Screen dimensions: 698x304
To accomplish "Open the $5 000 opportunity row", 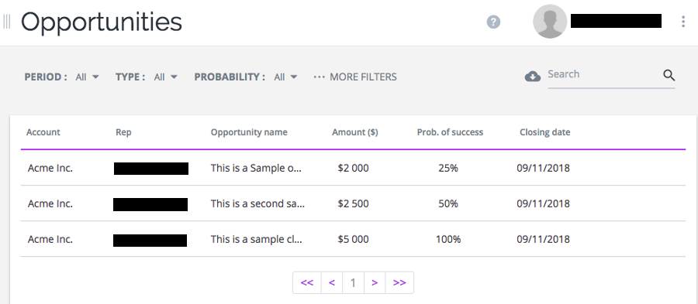I will point(353,239).
